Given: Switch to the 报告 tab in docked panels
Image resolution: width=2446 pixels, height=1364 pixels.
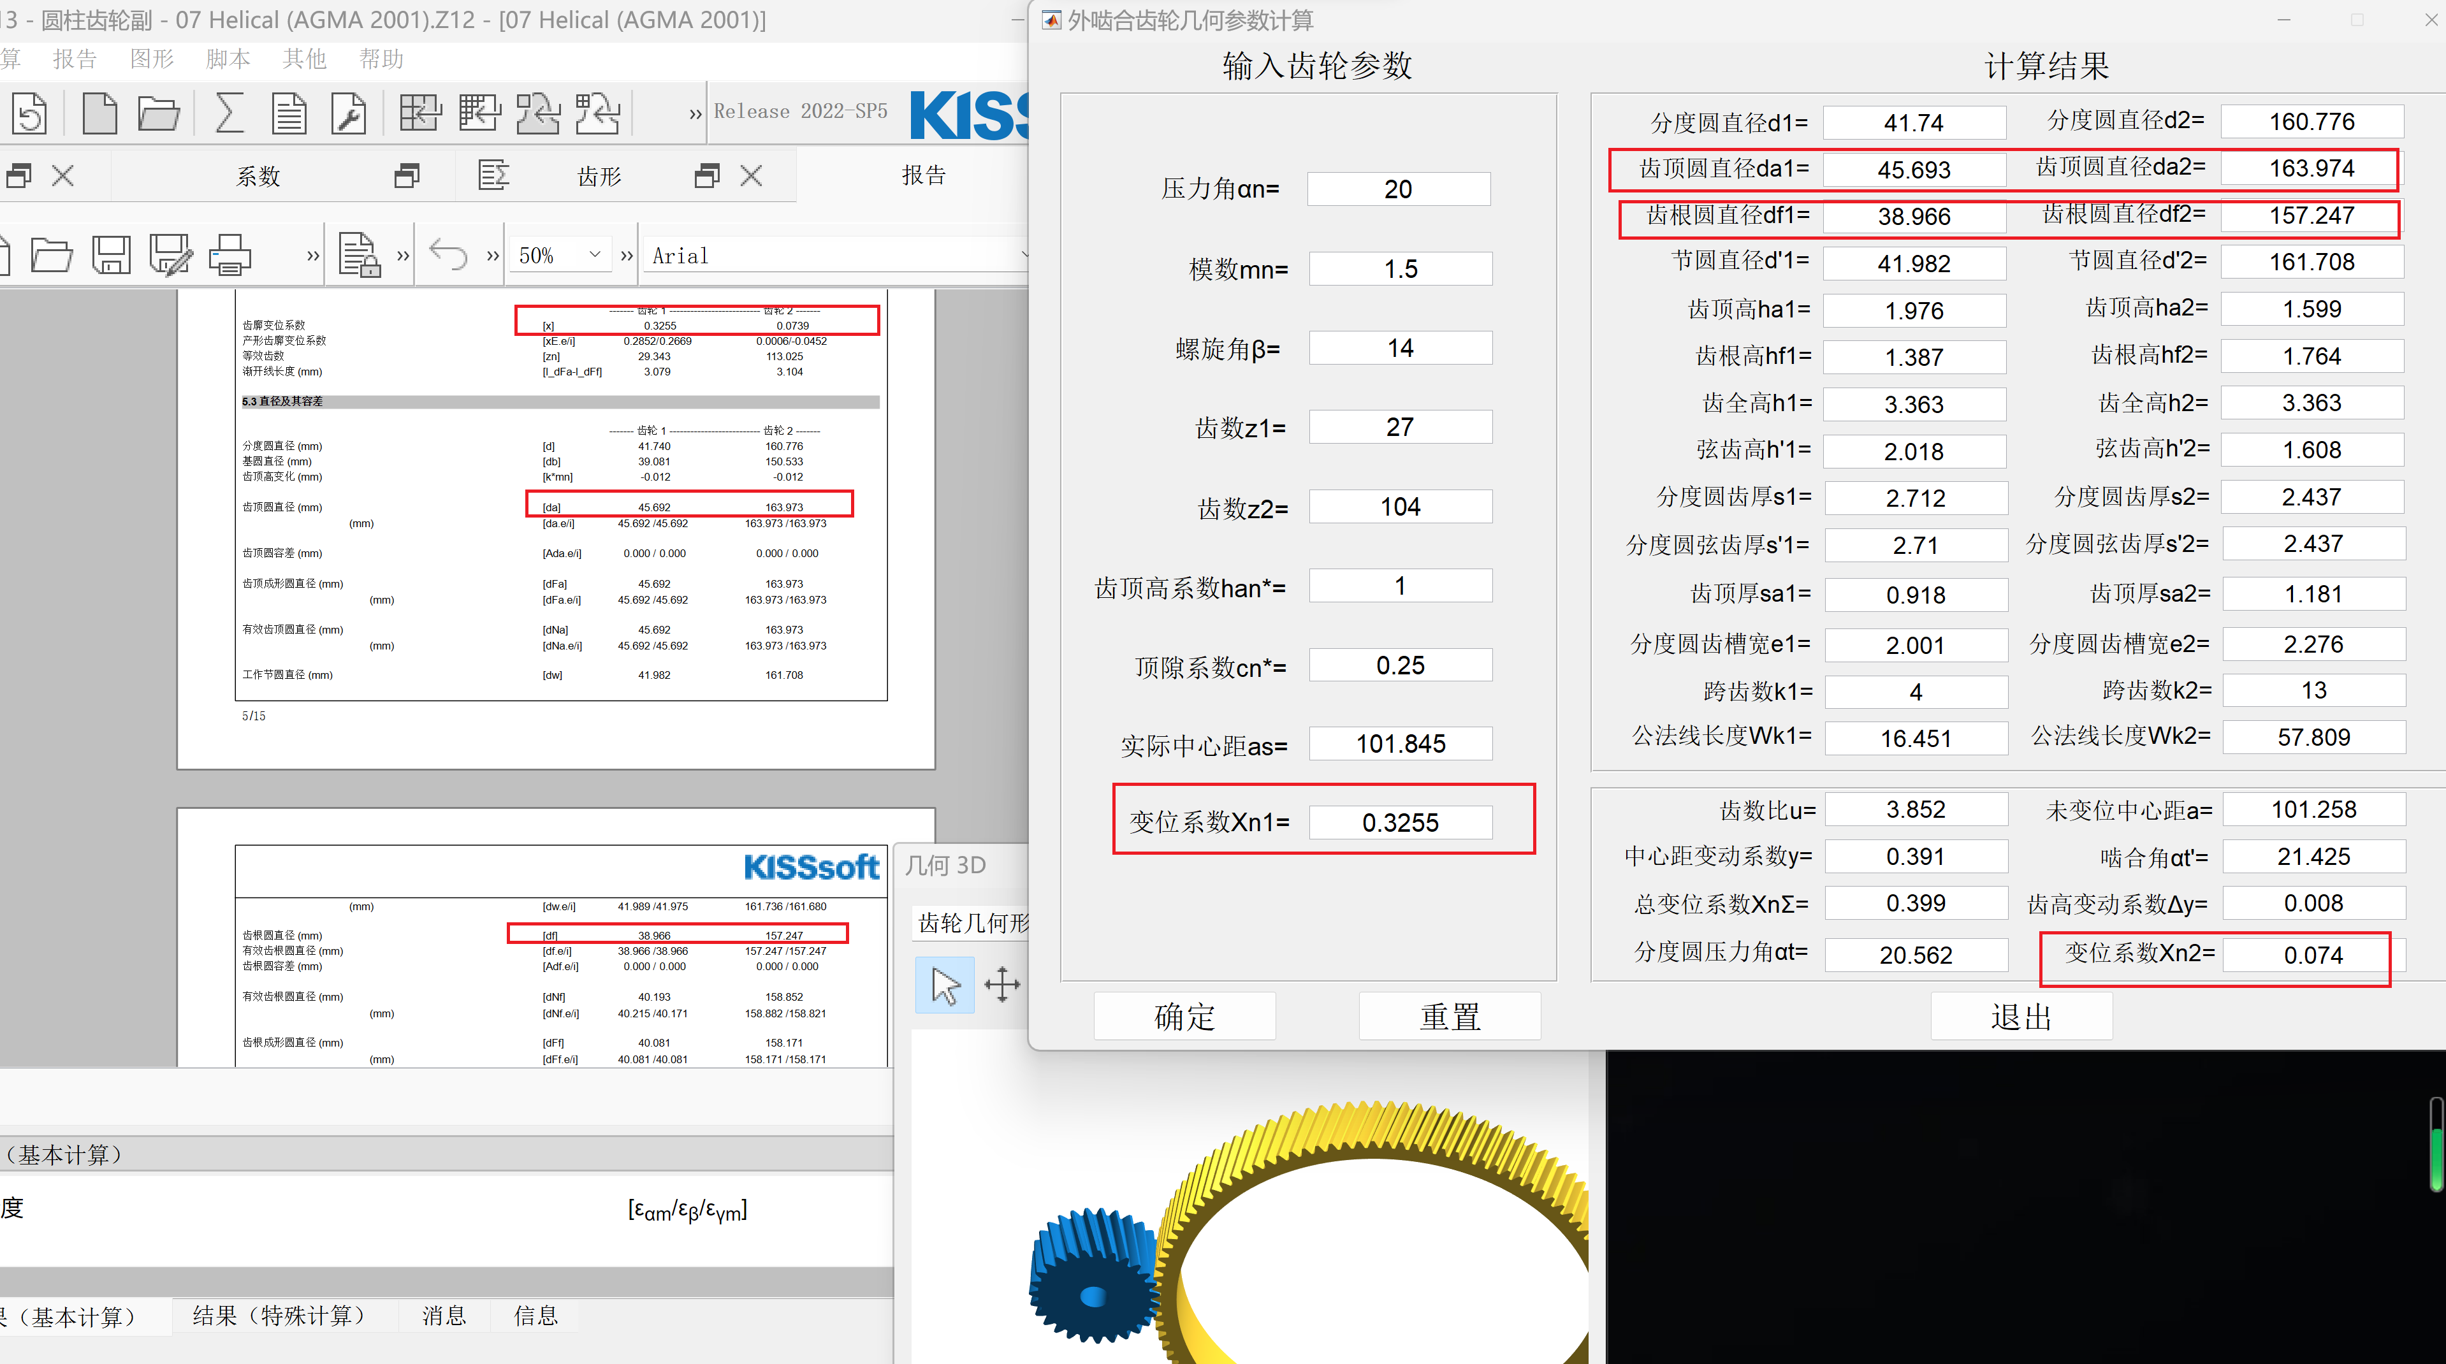Looking at the screenshot, I should pyautogui.click(x=924, y=175).
